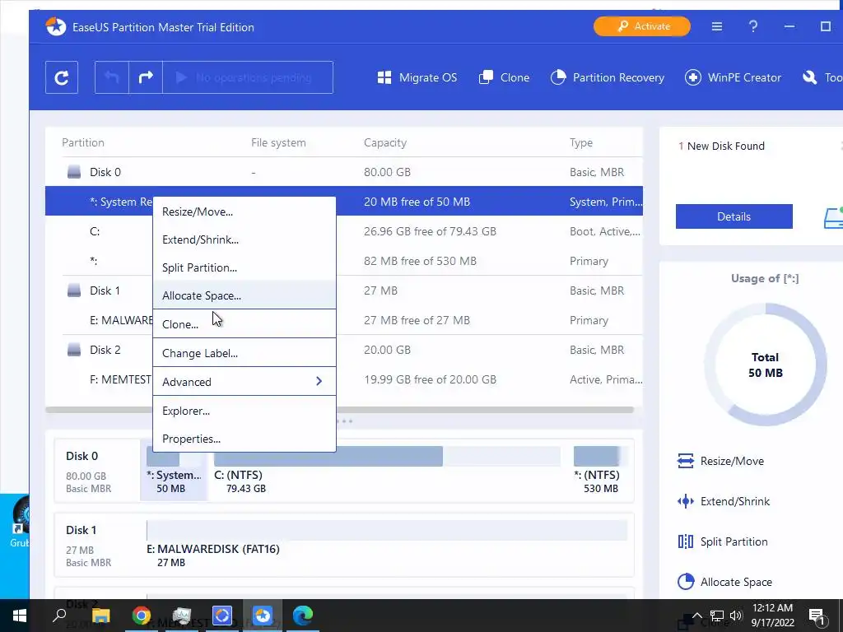Click the Capacity column header

[x=385, y=142]
